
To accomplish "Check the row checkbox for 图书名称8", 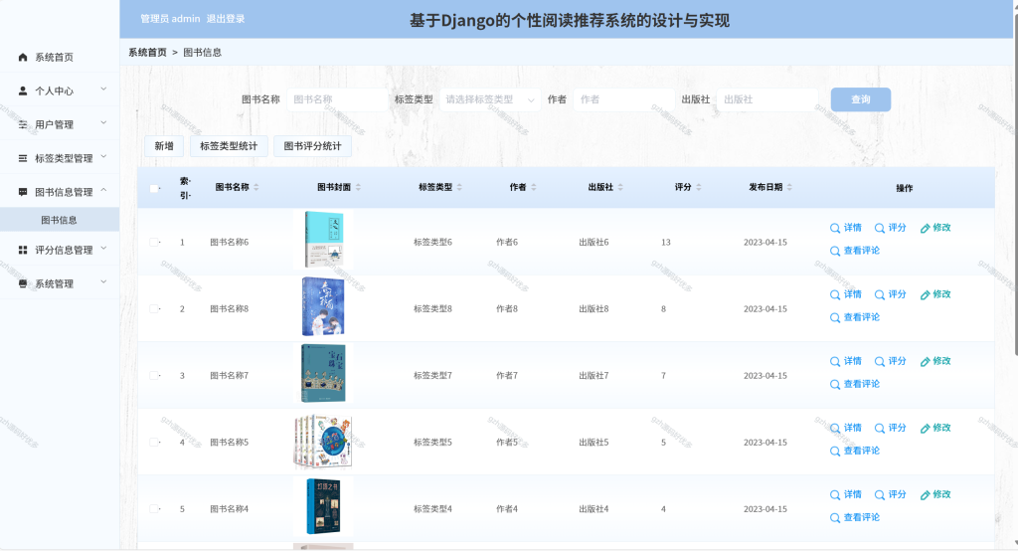I will [x=154, y=309].
